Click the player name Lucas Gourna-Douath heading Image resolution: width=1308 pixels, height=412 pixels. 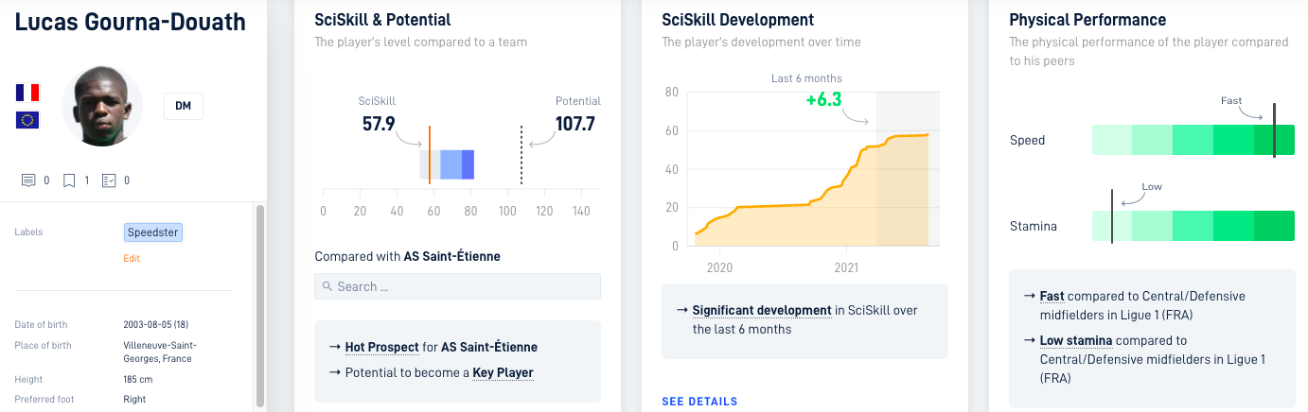(x=131, y=22)
